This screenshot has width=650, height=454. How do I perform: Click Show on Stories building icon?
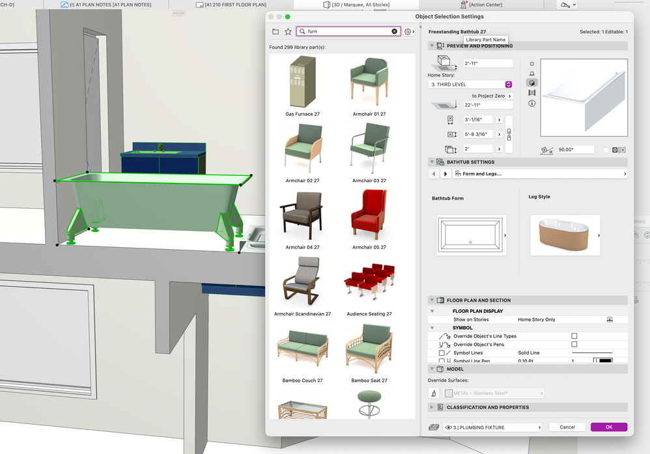(610, 319)
